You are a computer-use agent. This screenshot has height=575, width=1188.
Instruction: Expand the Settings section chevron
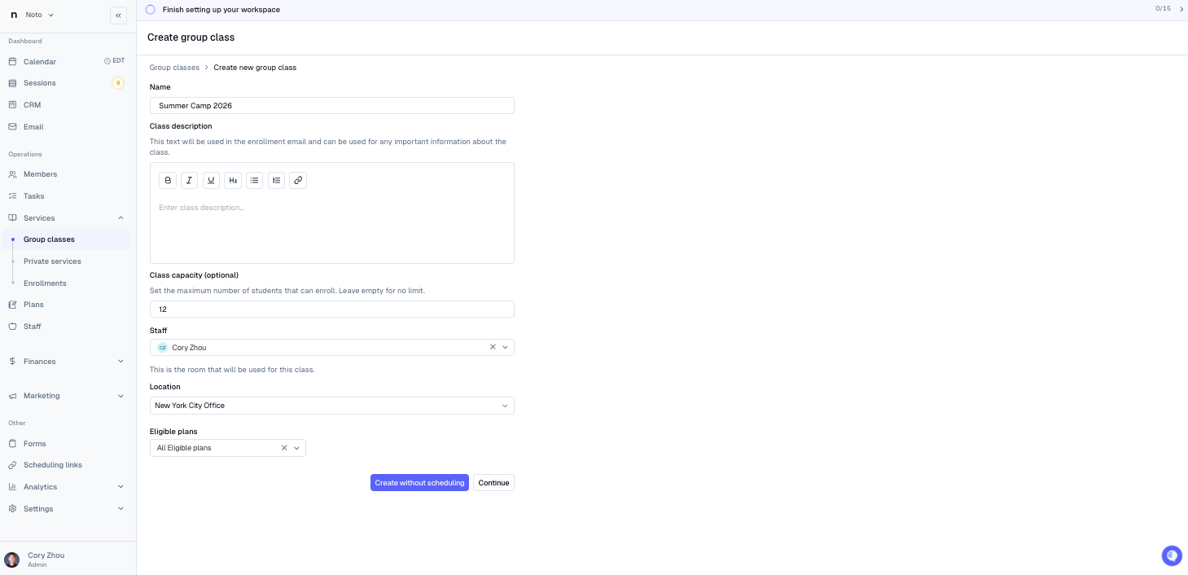pyautogui.click(x=121, y=509)
